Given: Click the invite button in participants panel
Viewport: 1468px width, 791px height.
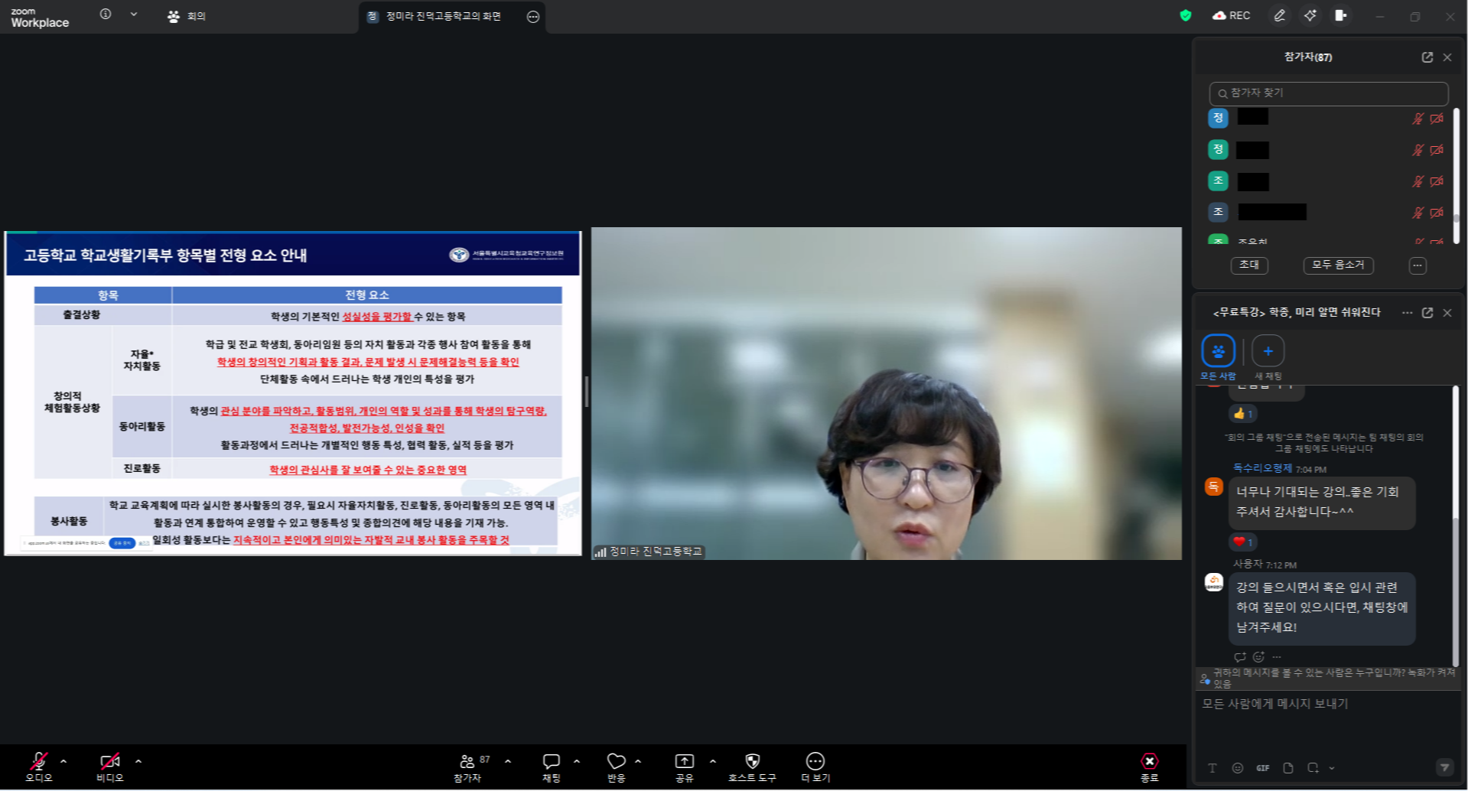Looking at the screenshot, I should point(1249,265).
